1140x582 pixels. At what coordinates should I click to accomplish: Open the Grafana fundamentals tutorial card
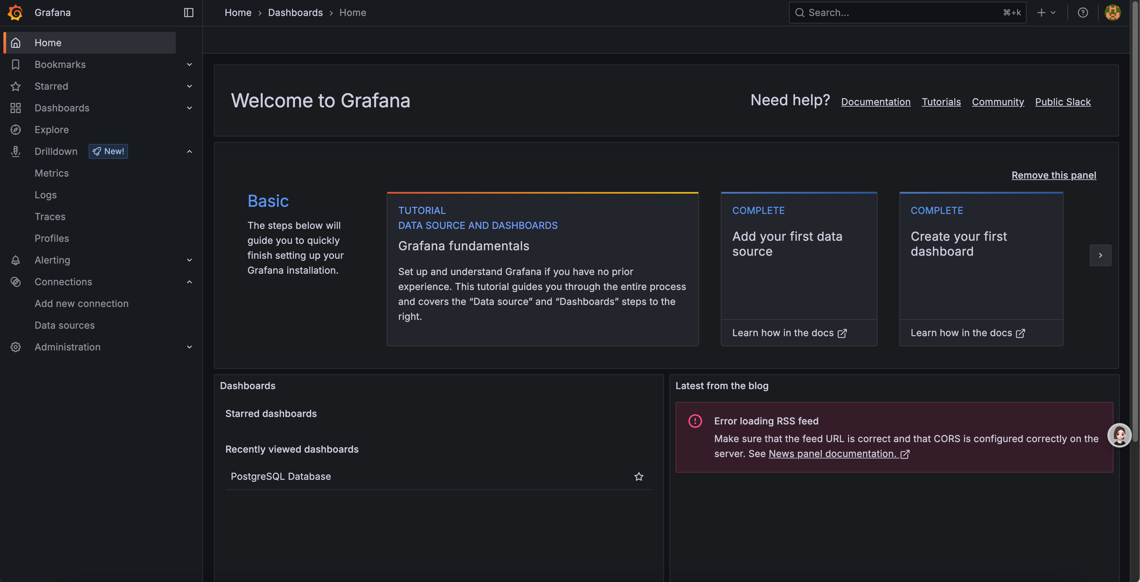click(x=543, y=269)
